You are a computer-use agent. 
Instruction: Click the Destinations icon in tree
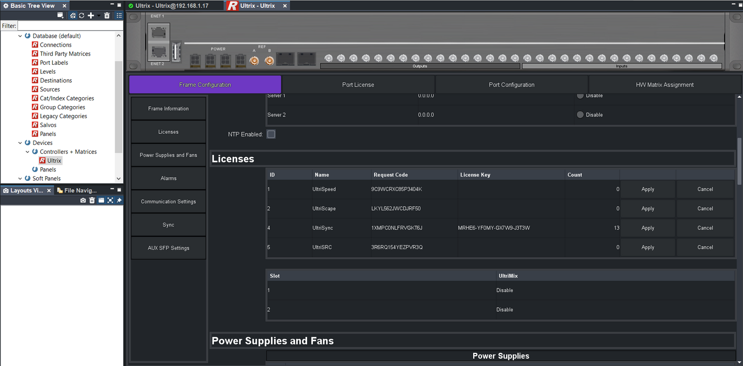point(35,81)
